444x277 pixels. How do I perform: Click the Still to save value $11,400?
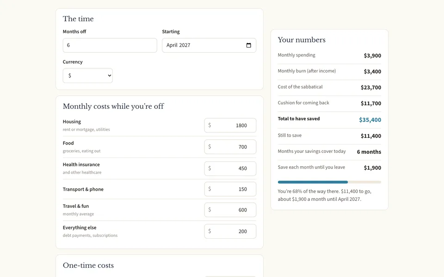click(x=370, y=136)
